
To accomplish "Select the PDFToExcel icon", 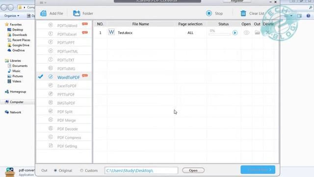I will point(51,34).
